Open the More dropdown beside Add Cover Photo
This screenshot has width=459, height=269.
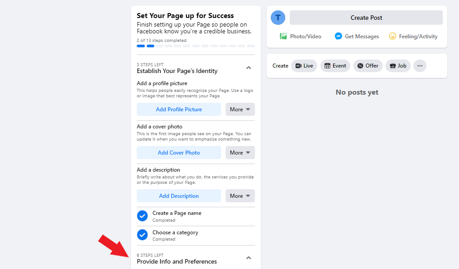(x=240, y=153)
